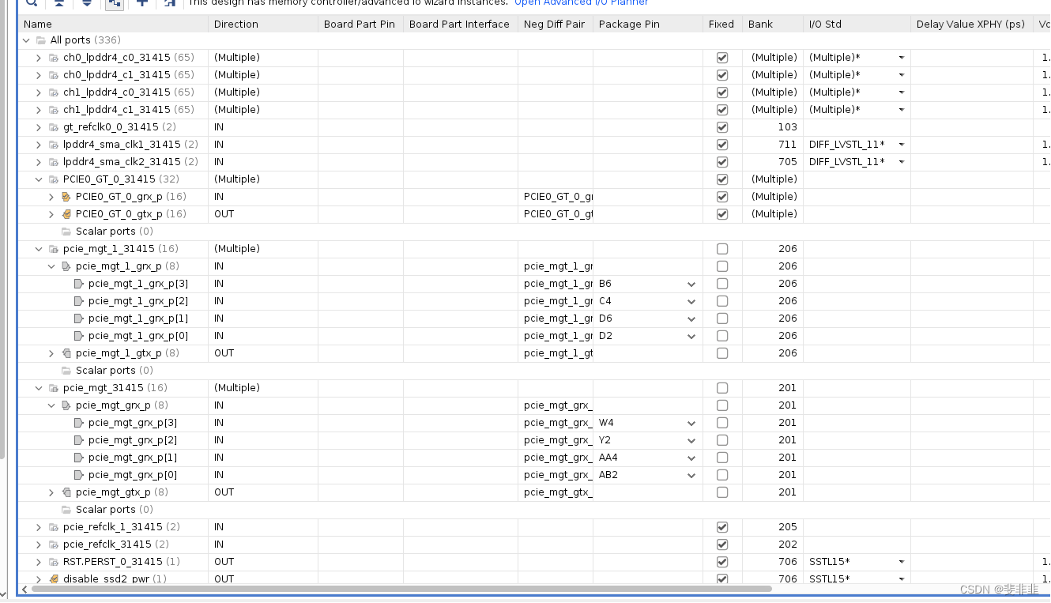Image resolution: width=1051 pixels, height=603 pixels.
Task: Uncheck Fixed for pcie_refclk_31415
Action: point(722,545)
